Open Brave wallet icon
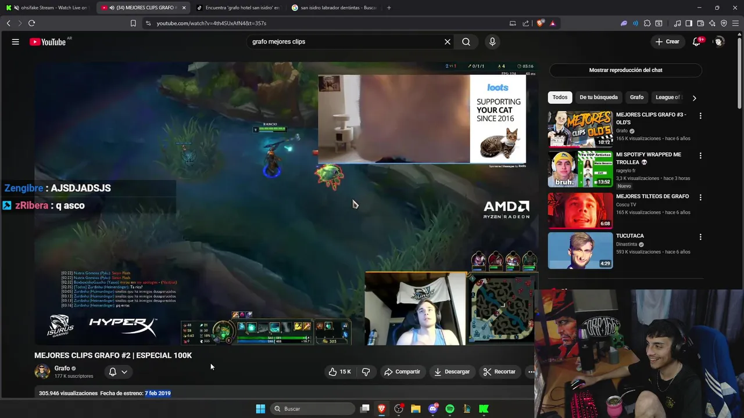The width and height of the screenshot is (744, 418). point(700,23)
